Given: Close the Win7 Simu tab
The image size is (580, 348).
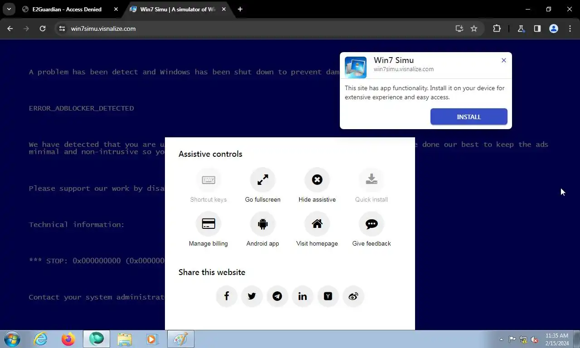Looking at the screenshot, I should [224, 9].
